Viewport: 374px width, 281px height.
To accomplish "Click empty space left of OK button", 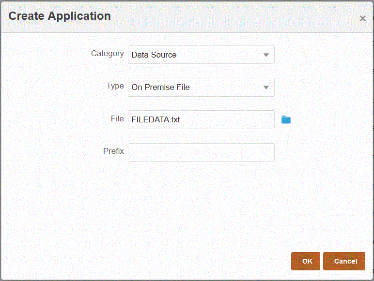I will pyautogui.click(x=194, y=261).
